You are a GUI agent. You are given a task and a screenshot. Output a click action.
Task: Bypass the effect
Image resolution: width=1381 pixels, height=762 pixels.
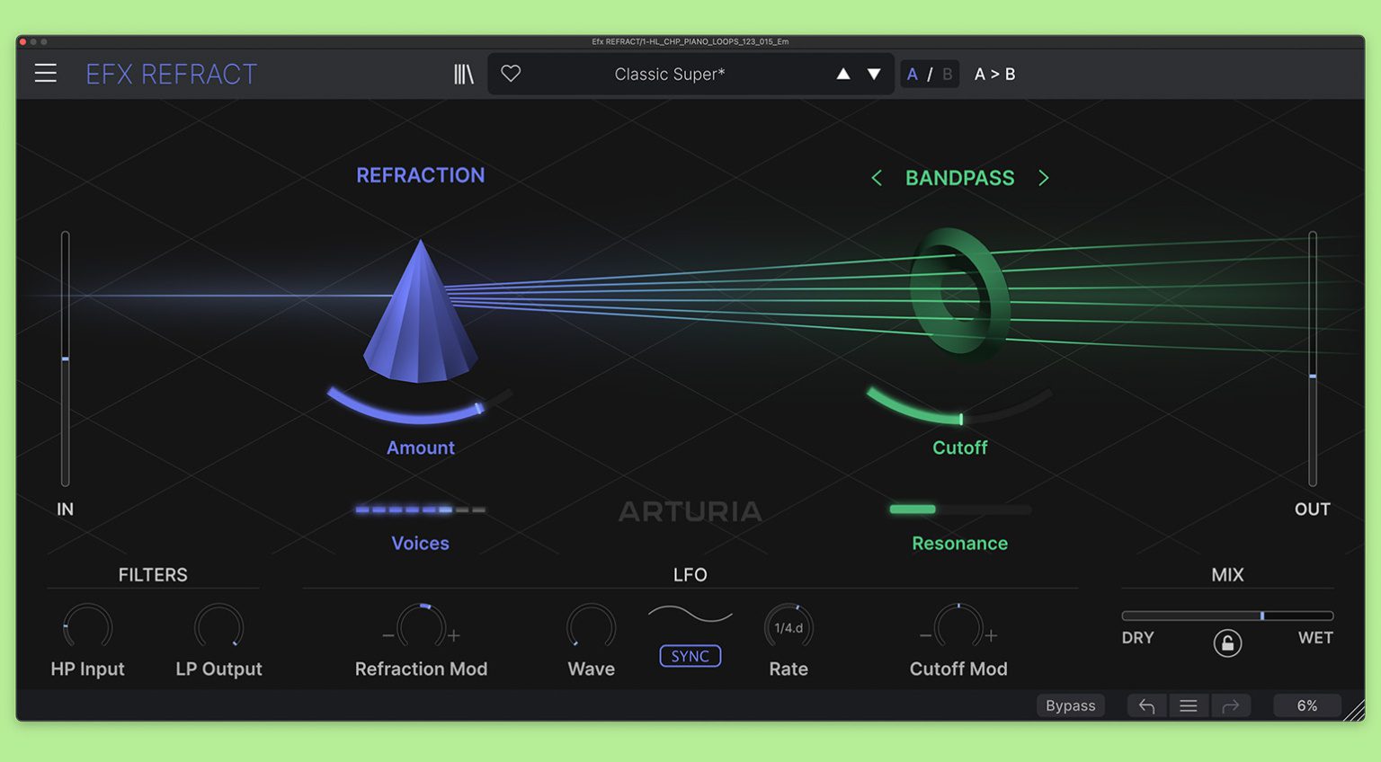[1070, 705]
